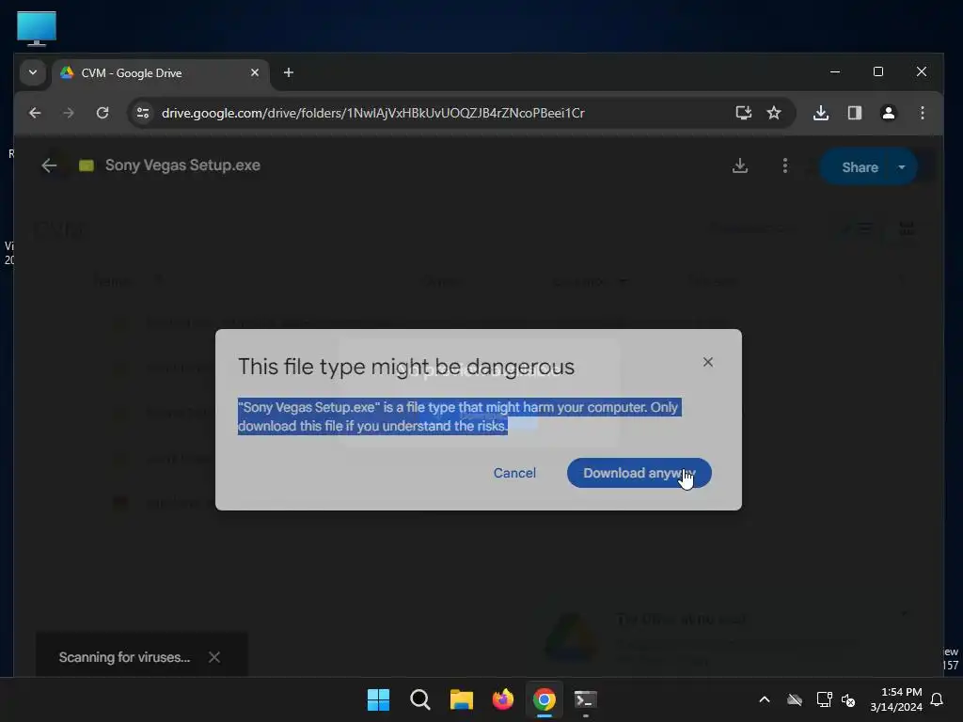Click the Chrome back navigation arrow
Image resolution: width=963 pixels, height=722 pixels.
pos(35,113)
